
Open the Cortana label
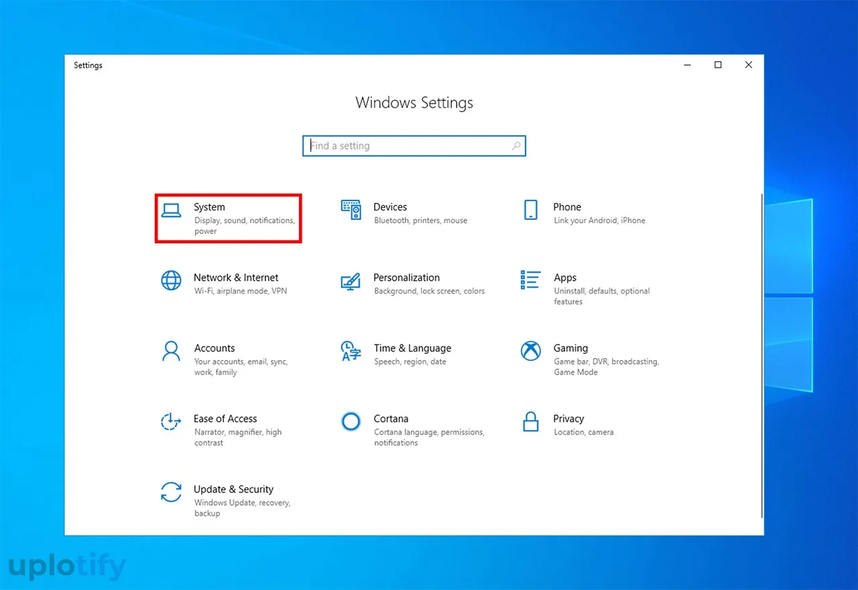click(x=391, y=418)
